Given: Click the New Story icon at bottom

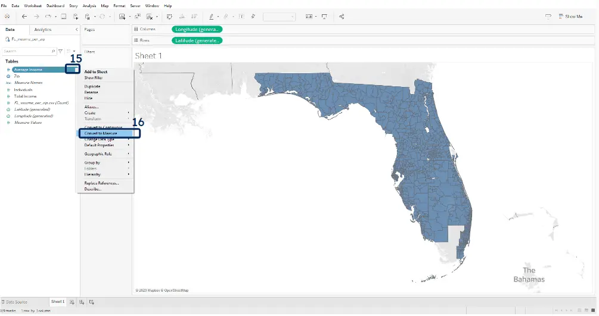Looking at the screenshot, I should click(x=92, y=302).
